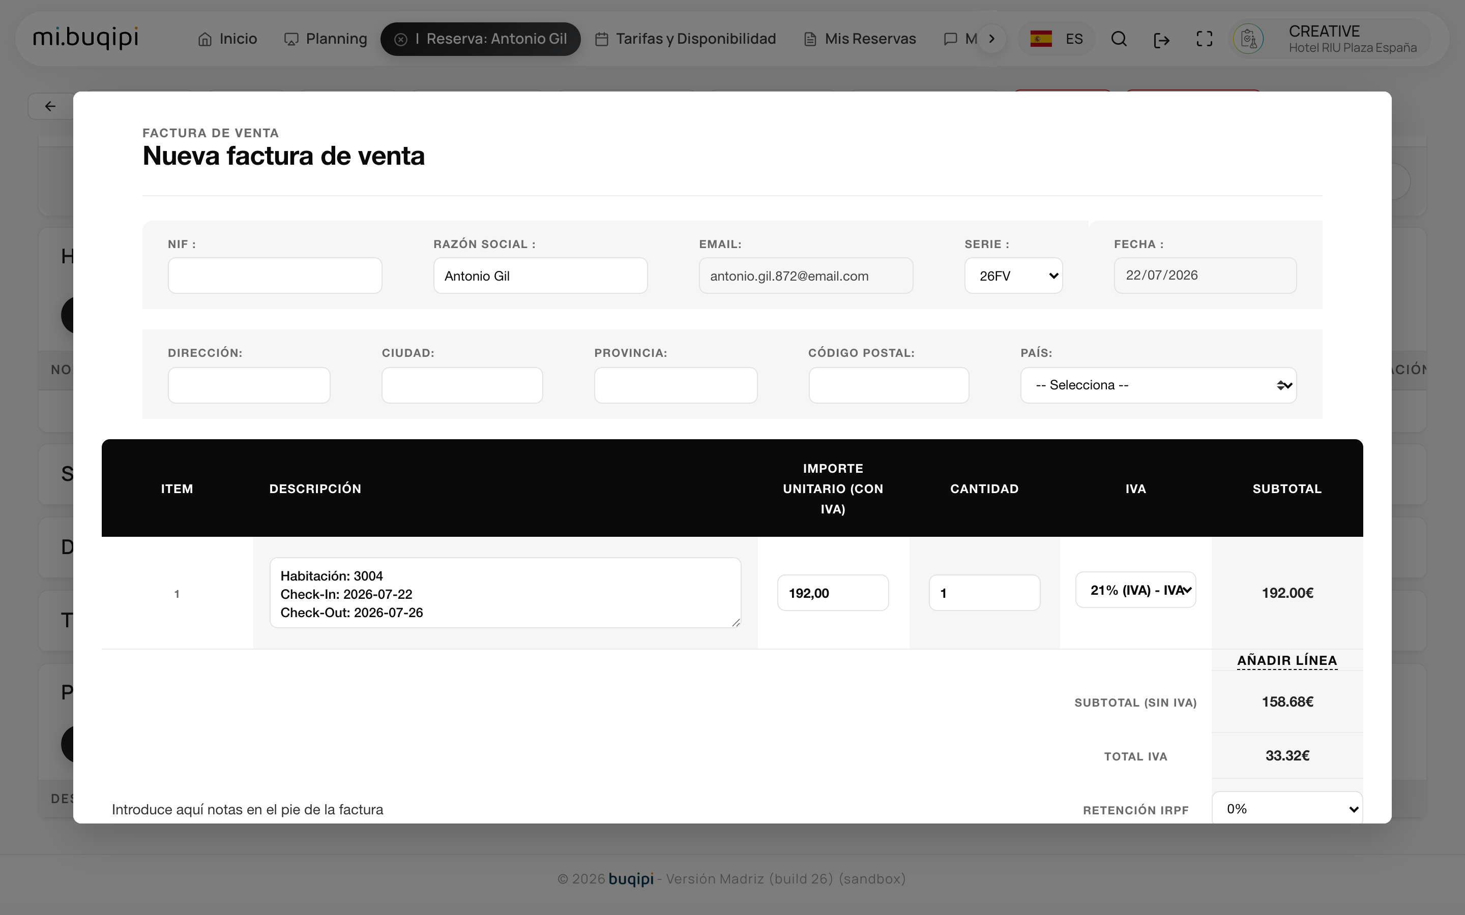Click the Nueva factura de venta heading

[x=283, y=156]
